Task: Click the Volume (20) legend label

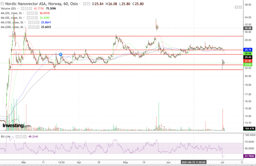Action: point(8,9)
